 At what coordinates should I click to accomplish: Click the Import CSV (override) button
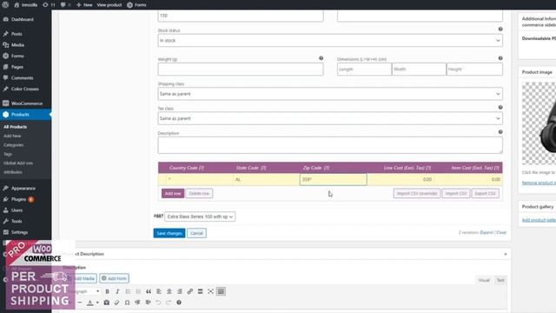point(417,193)
